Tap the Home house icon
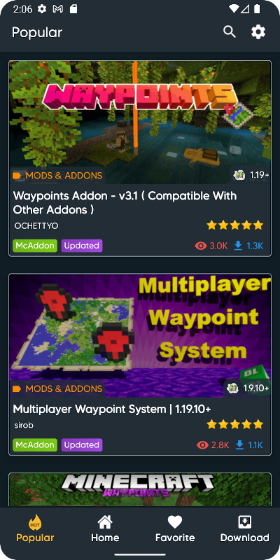 click(104, 522)
